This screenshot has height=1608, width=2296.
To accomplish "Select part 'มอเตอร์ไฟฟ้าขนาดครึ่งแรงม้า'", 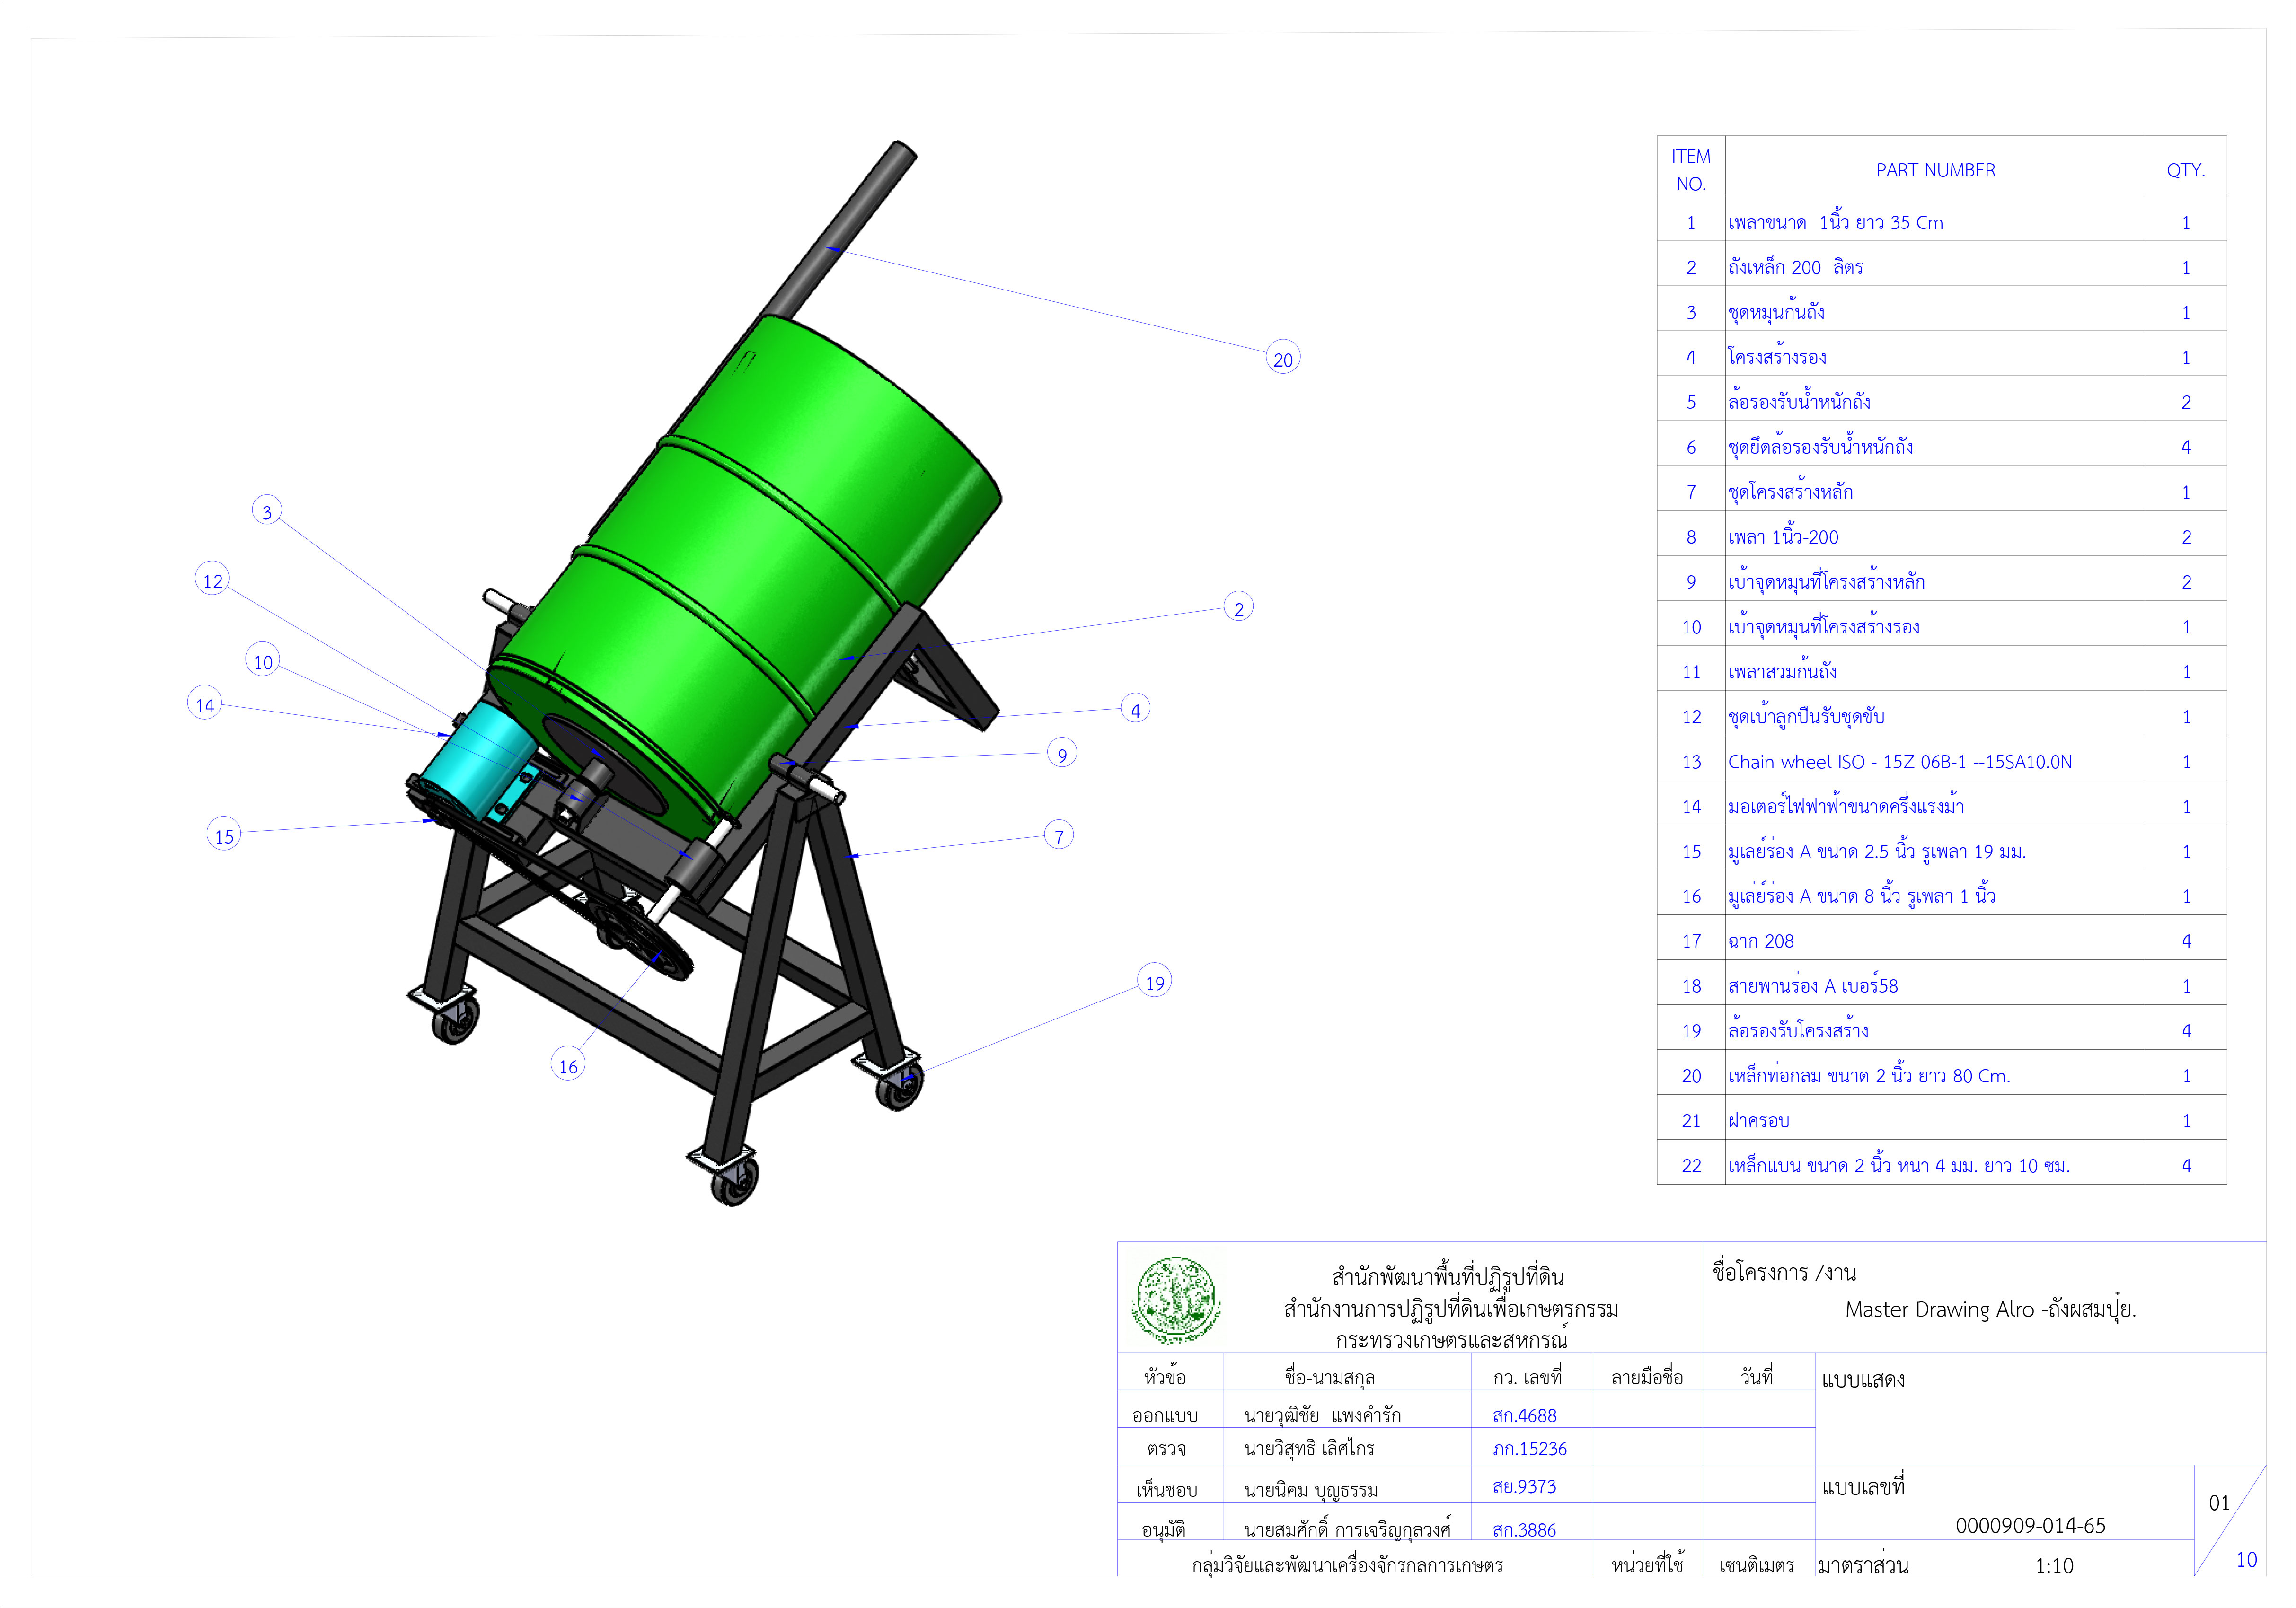I will pos(1846,806).
